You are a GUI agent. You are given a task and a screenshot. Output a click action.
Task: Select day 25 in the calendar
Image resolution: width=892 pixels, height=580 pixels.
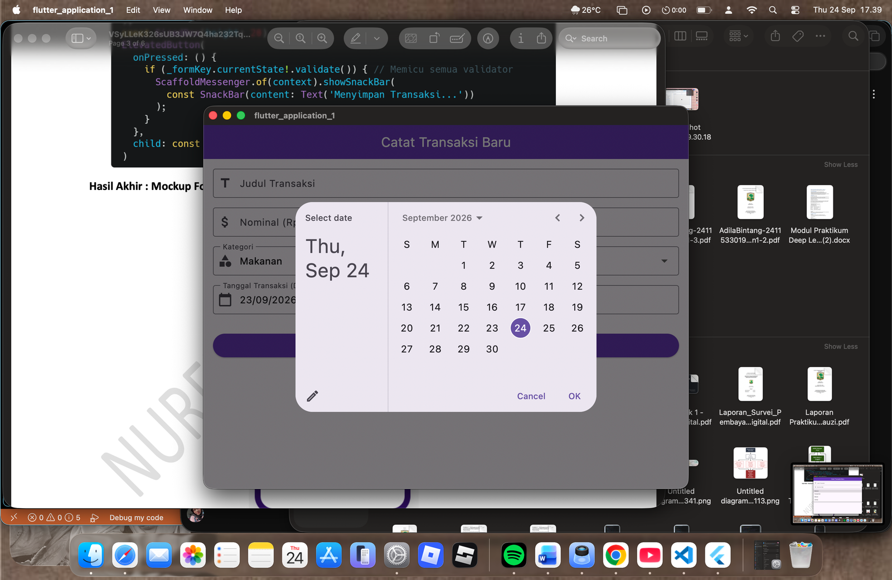[549, 328]
